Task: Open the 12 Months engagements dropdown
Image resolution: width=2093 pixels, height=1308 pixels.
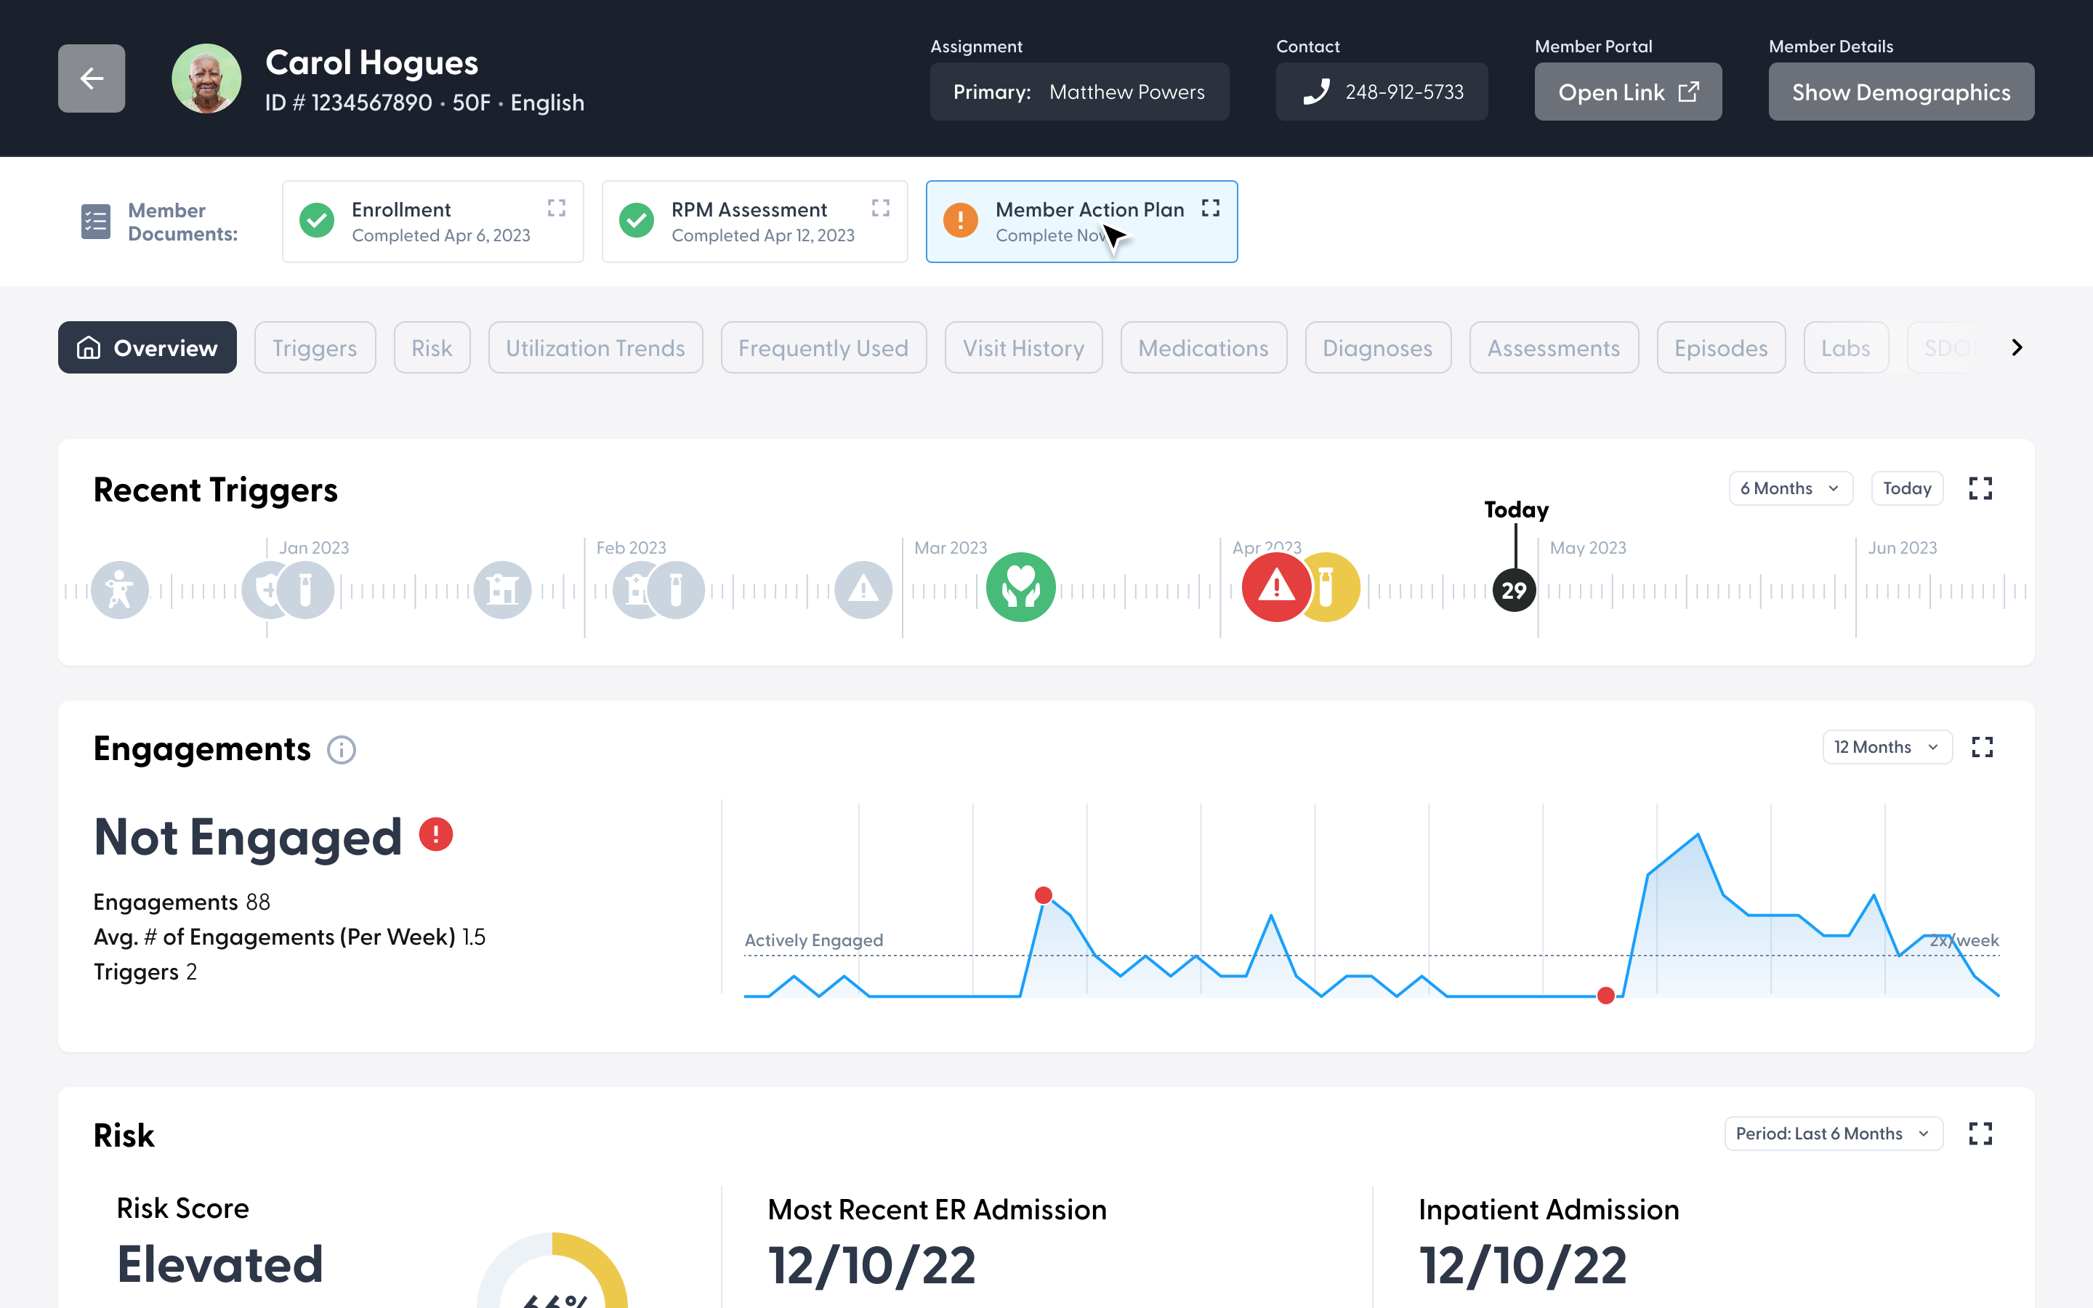Action: [x=1887, y=748]
